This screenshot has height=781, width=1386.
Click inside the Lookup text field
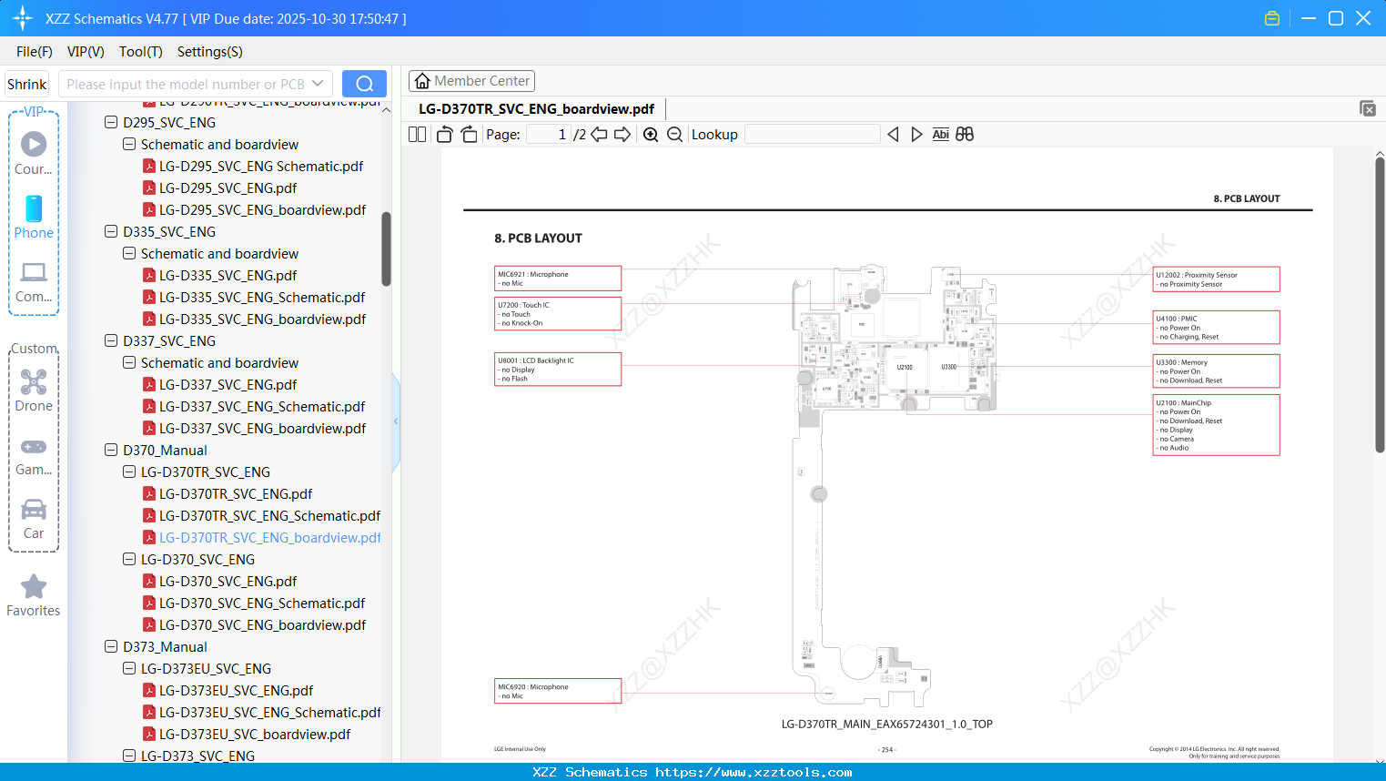pyautogui.click(x=813, y=134)
